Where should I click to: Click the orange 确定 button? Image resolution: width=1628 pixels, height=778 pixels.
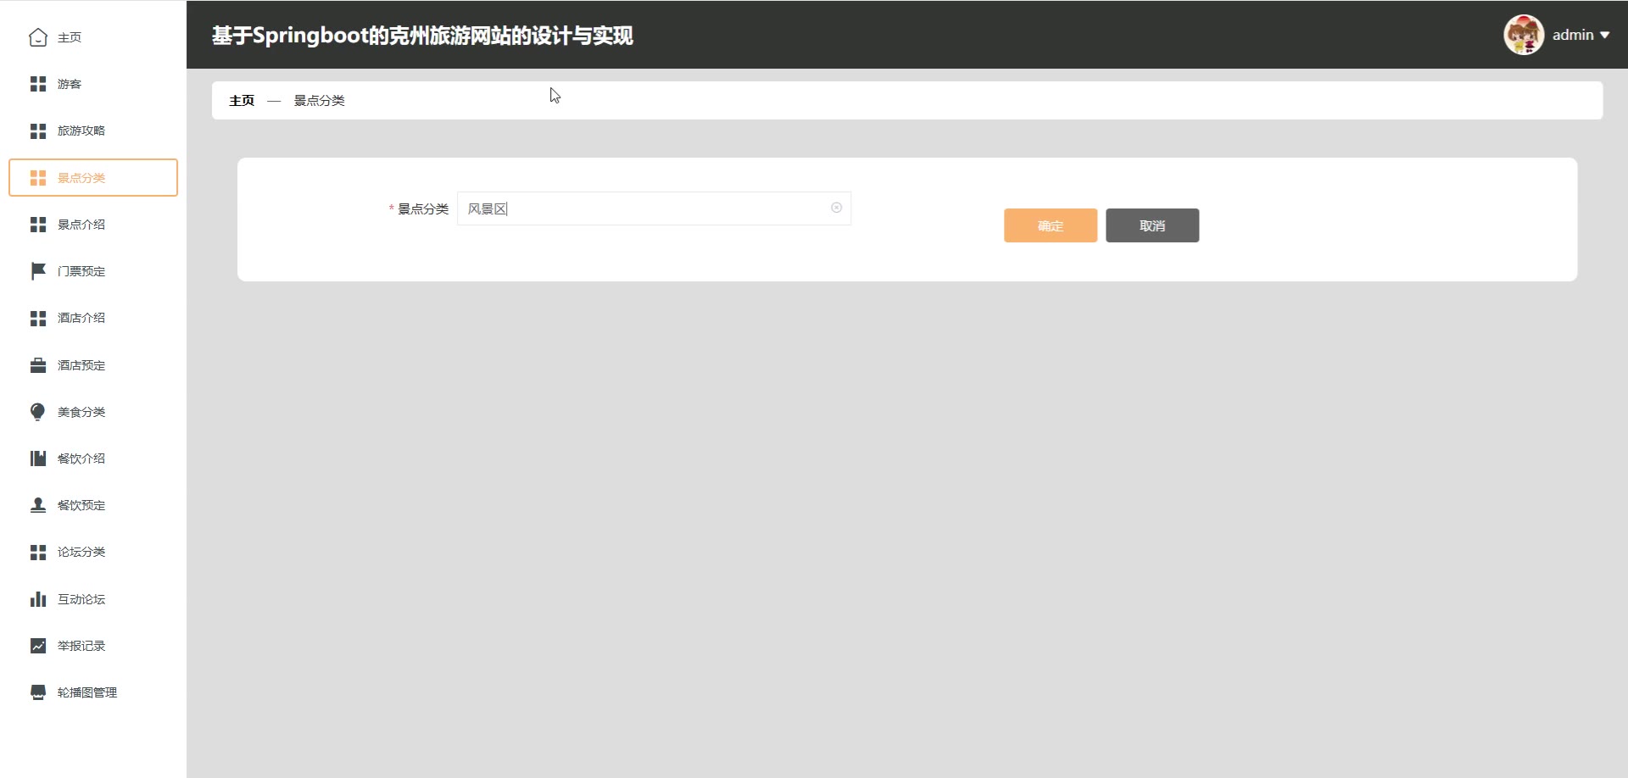1051,225
